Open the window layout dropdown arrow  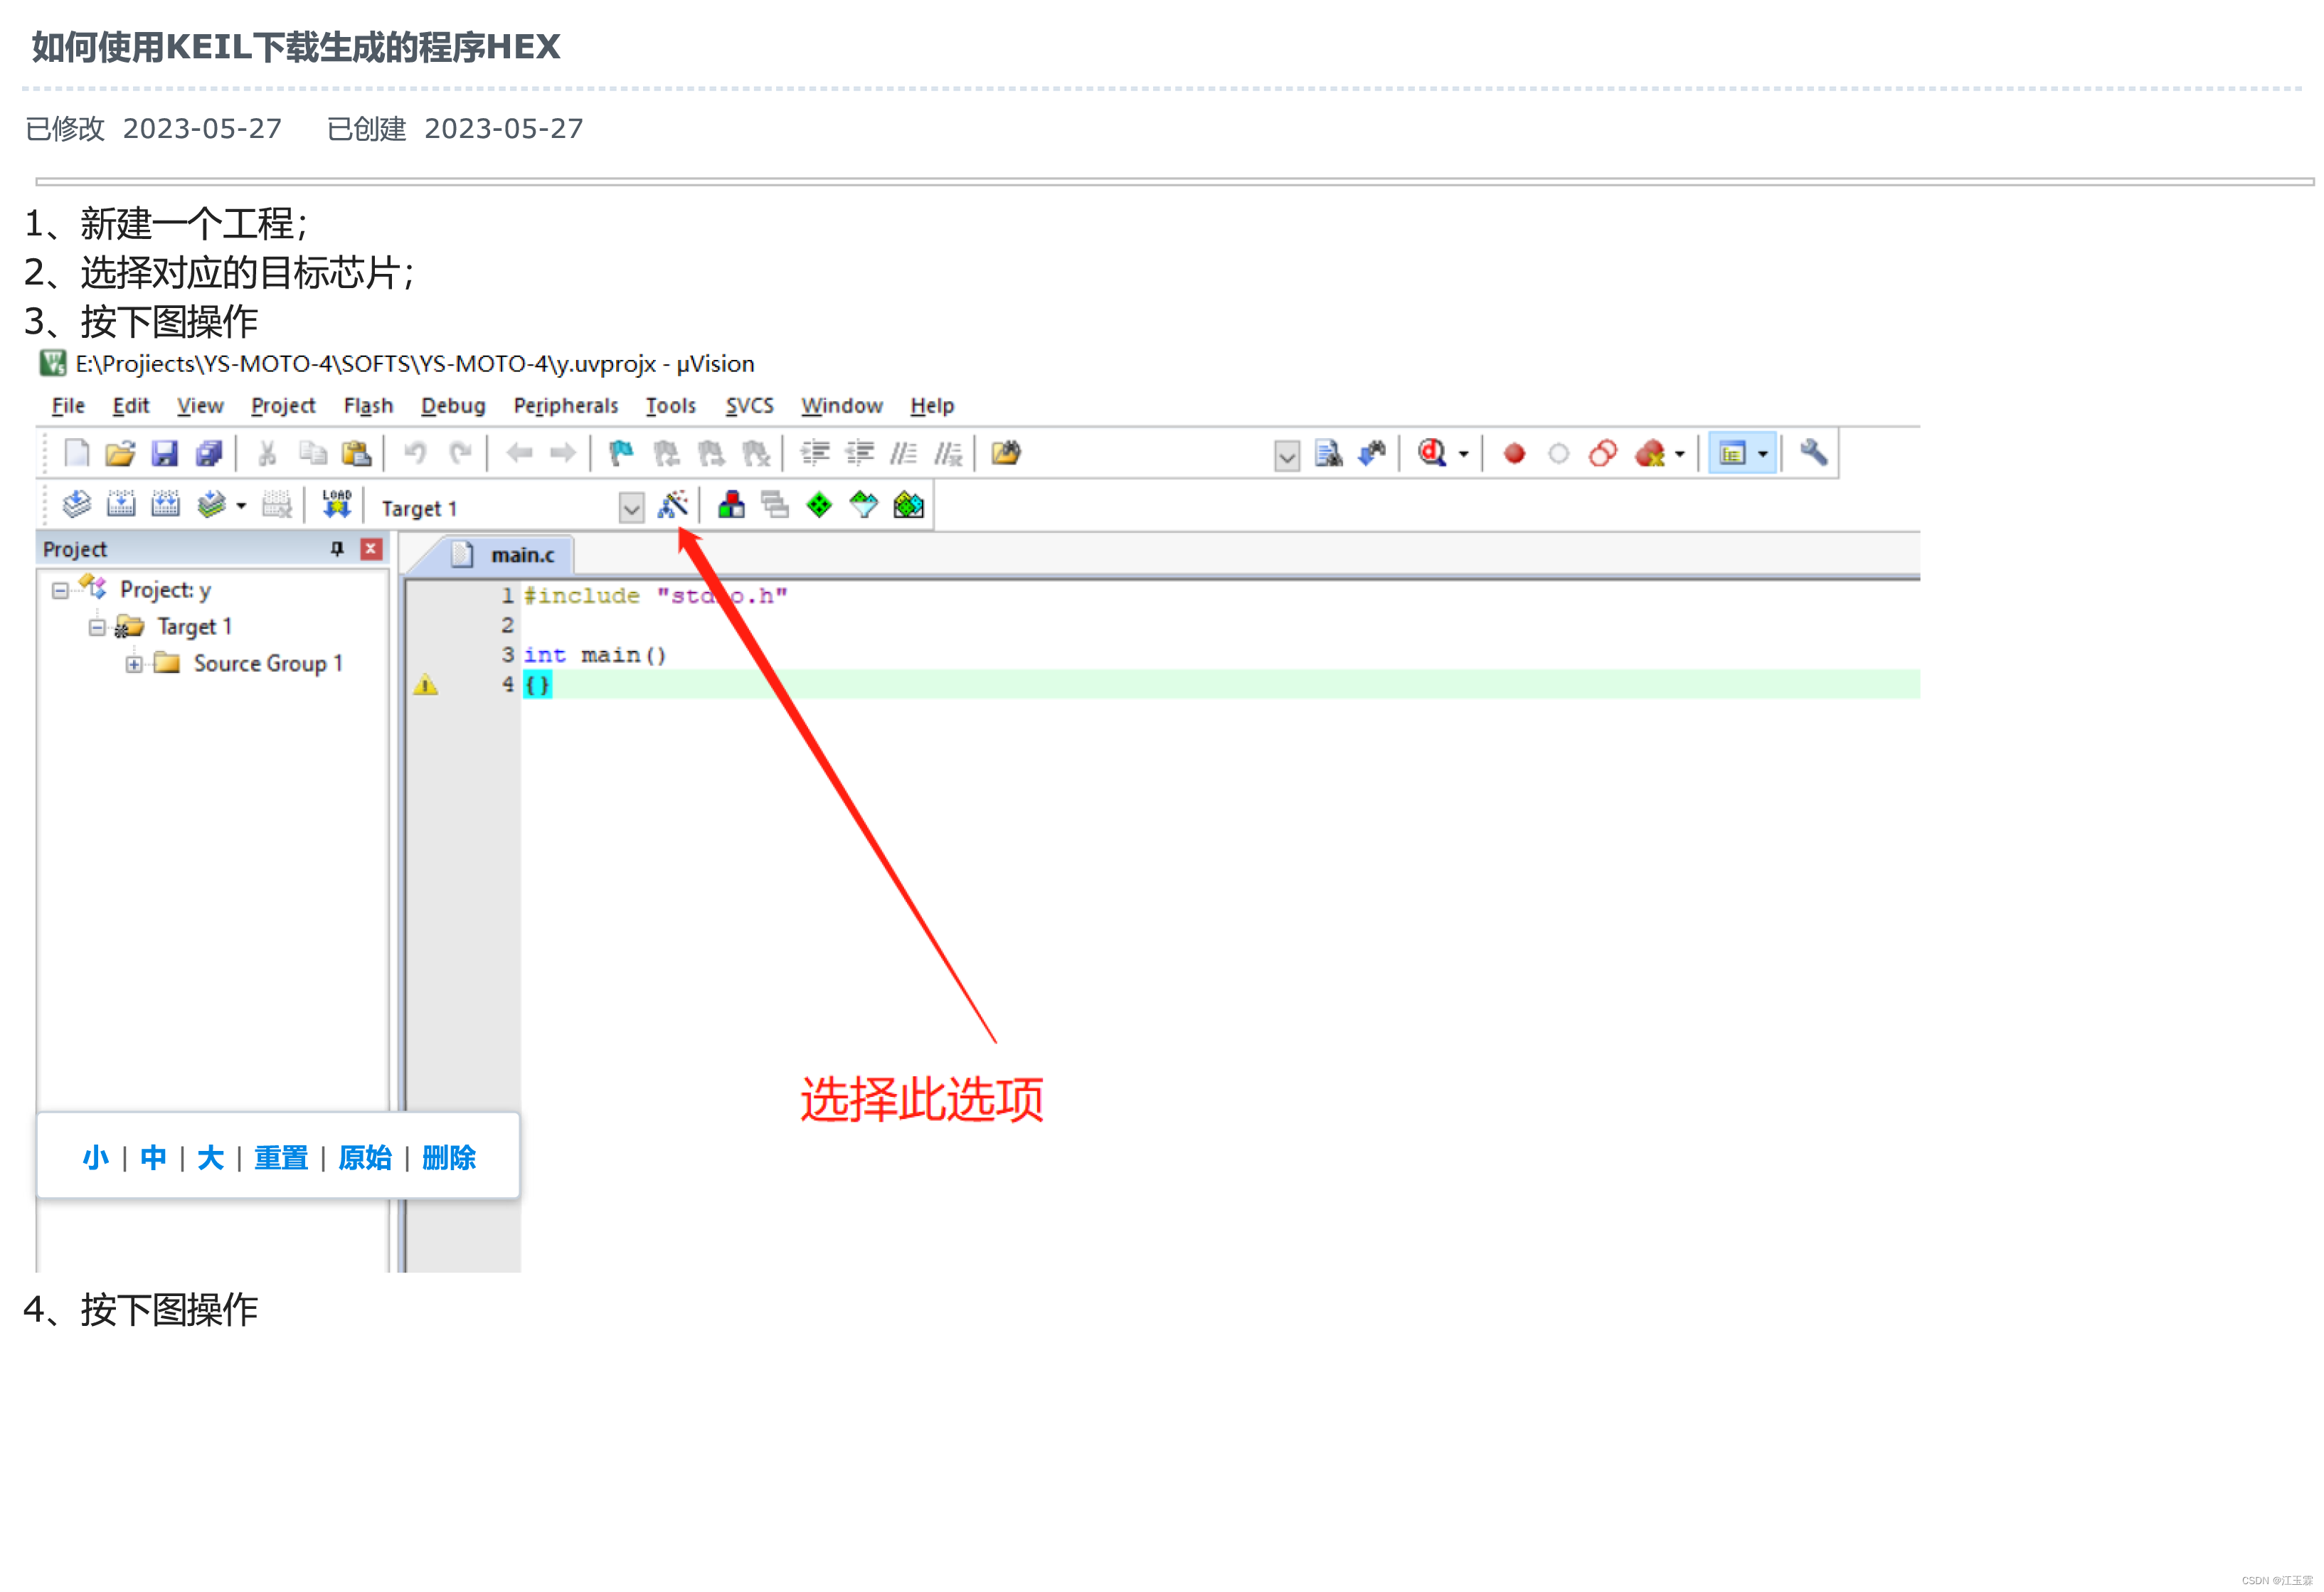(x=1762, y=453)
